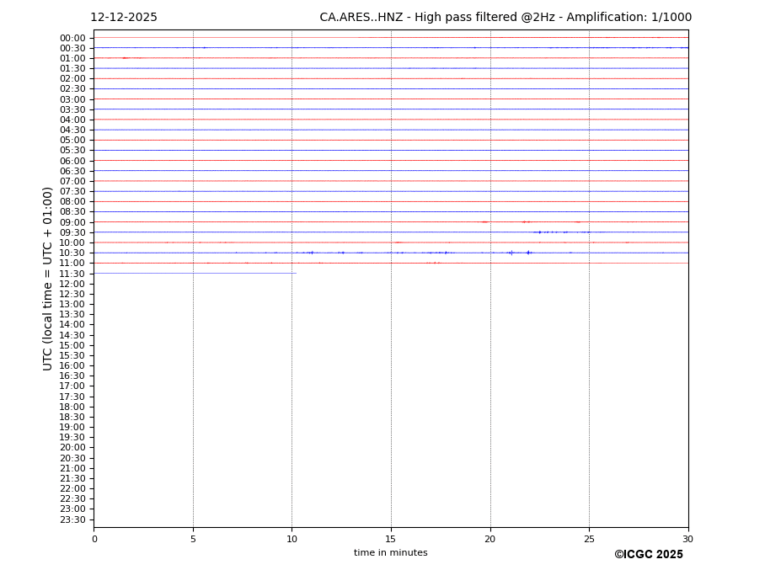Click the 23:30 row time label
This screenshot has height=586, width=781.
pos(72,519)
